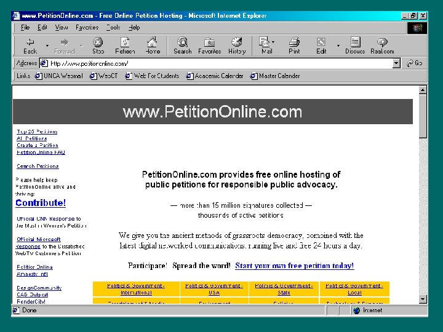443x332 pixels.
Task: Click the Done status text
Action: (30, 310)
